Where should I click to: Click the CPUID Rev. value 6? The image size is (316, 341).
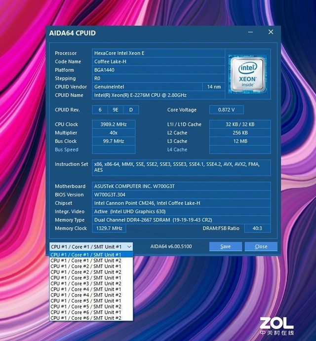pos(100,110)
